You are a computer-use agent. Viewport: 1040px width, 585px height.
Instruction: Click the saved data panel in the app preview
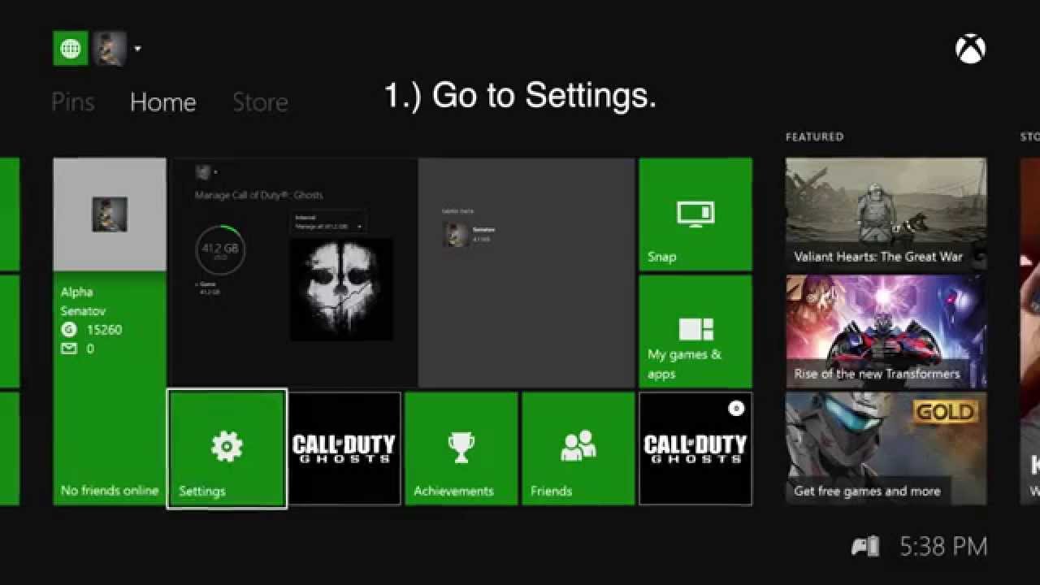(x=526, y=273)
